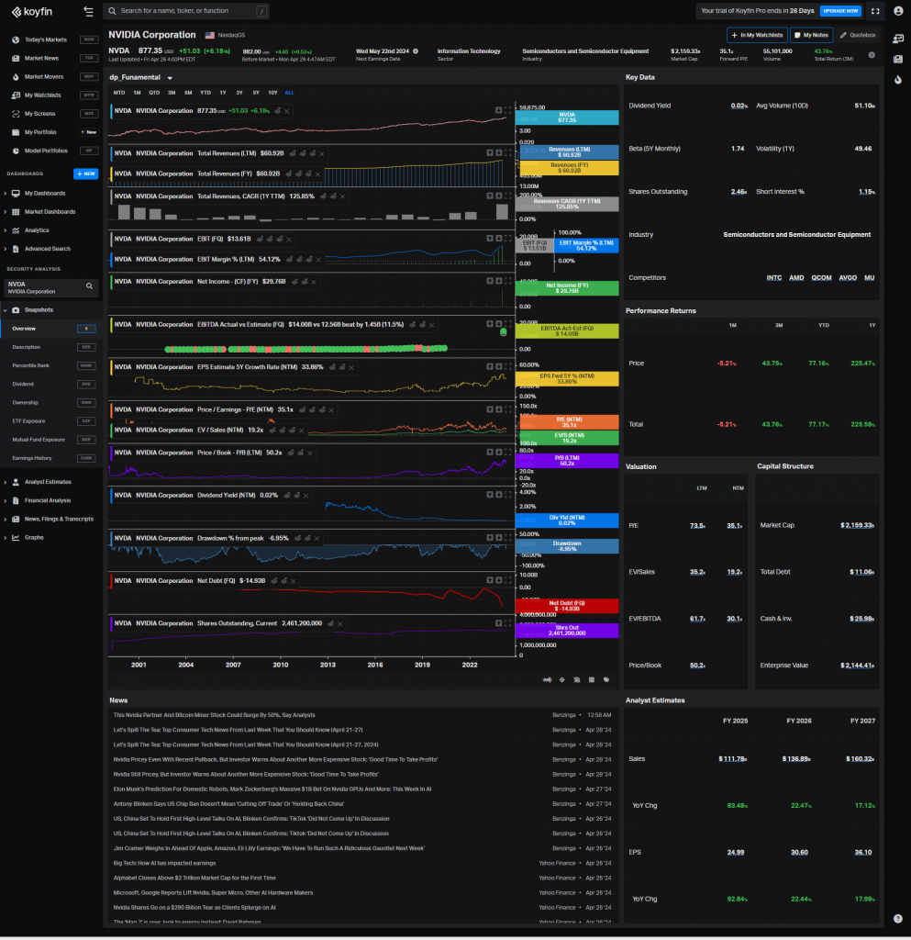
Task: Open the Description snapshot page
Action: click(52, 348)
